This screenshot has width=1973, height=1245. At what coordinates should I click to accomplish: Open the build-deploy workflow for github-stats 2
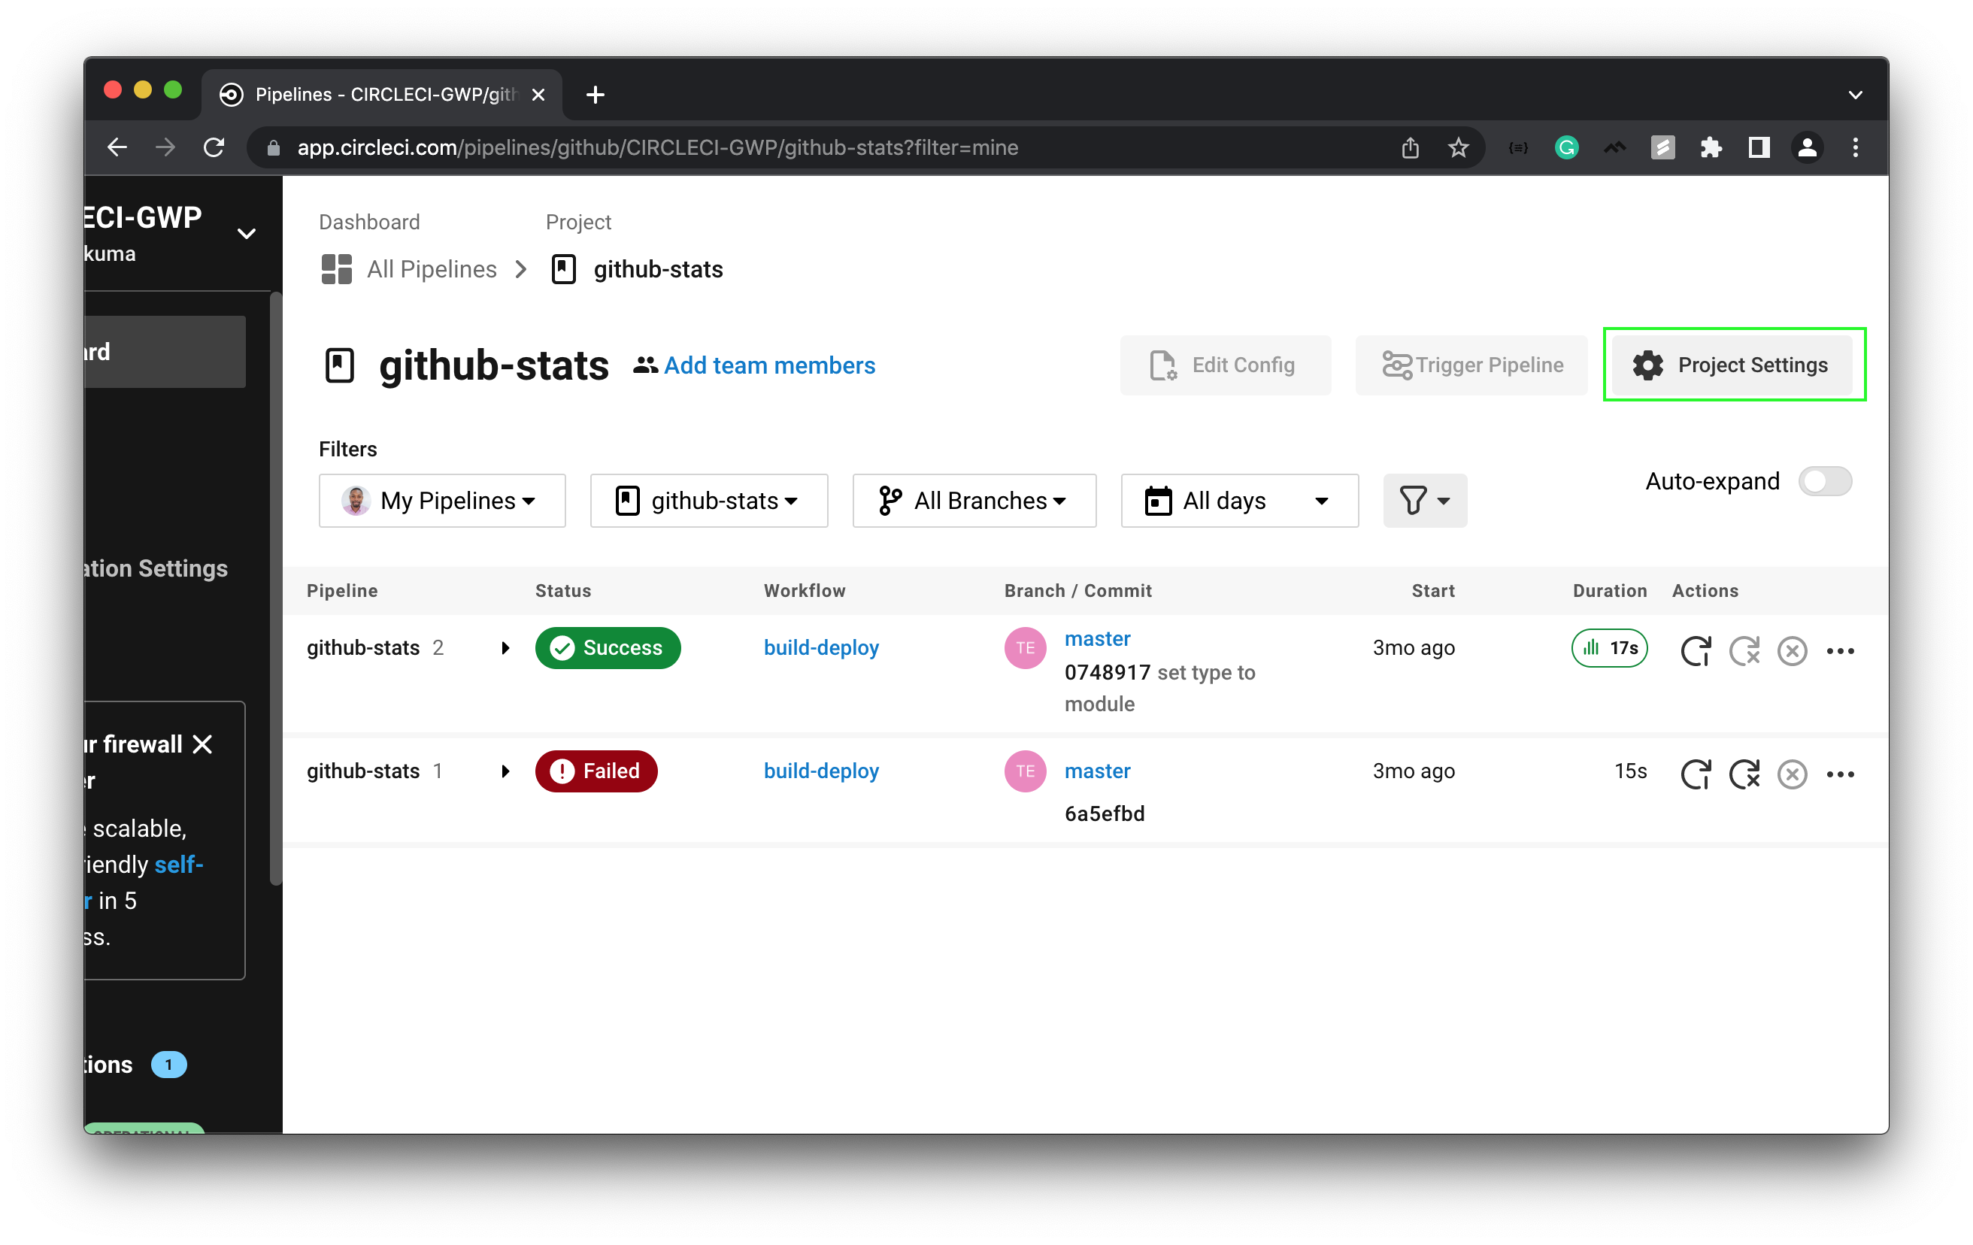[x=820, y=647]
